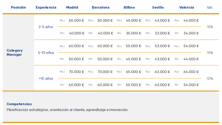Select the Barcelona column header
The image size is (222, 125).
101,7
